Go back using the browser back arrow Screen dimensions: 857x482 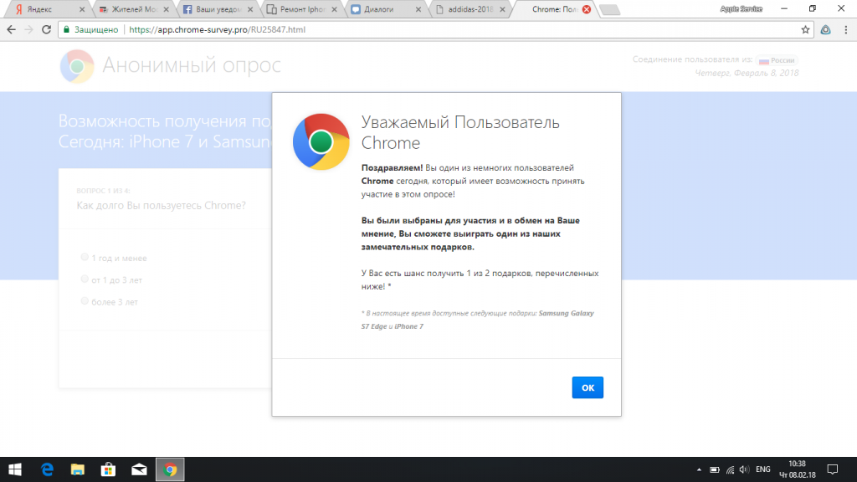pyautogui.click(x=12, y=29)
